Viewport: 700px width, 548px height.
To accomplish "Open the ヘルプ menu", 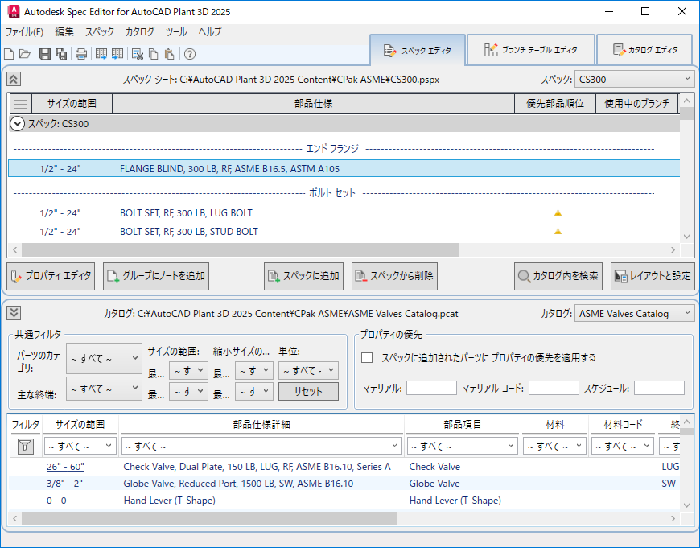I will 210,31.
